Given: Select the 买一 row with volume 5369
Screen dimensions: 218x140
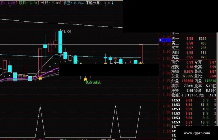Looking at the screenshot, I should (193, 39).
